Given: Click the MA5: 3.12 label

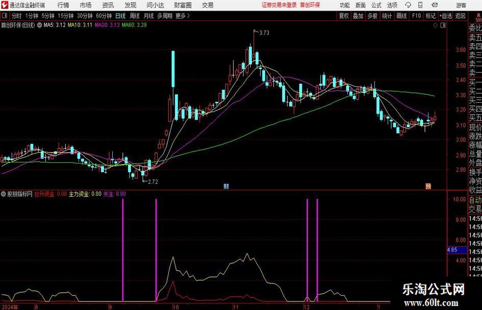Looking at the screenshot, I should pyautogui.click(x=55, y=25).
